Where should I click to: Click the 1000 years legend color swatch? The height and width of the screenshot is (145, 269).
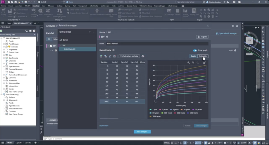pyautogui.click(x=151, y=116)
